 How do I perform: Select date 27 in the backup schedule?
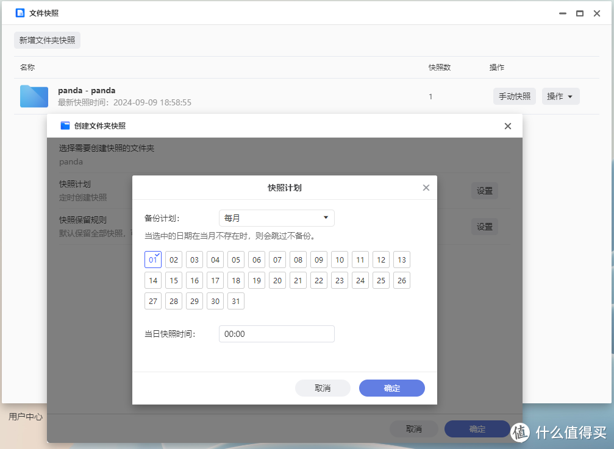(152, 300)
